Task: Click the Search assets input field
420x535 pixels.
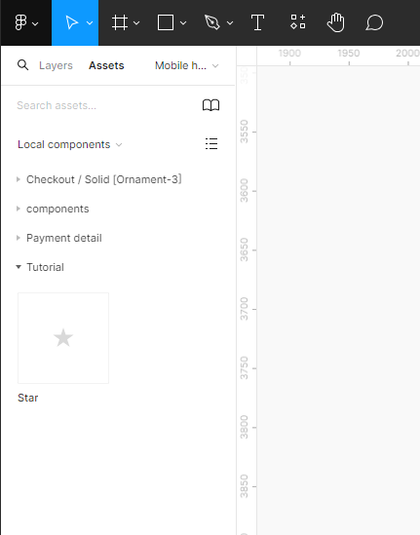Action: pos(106,105)
